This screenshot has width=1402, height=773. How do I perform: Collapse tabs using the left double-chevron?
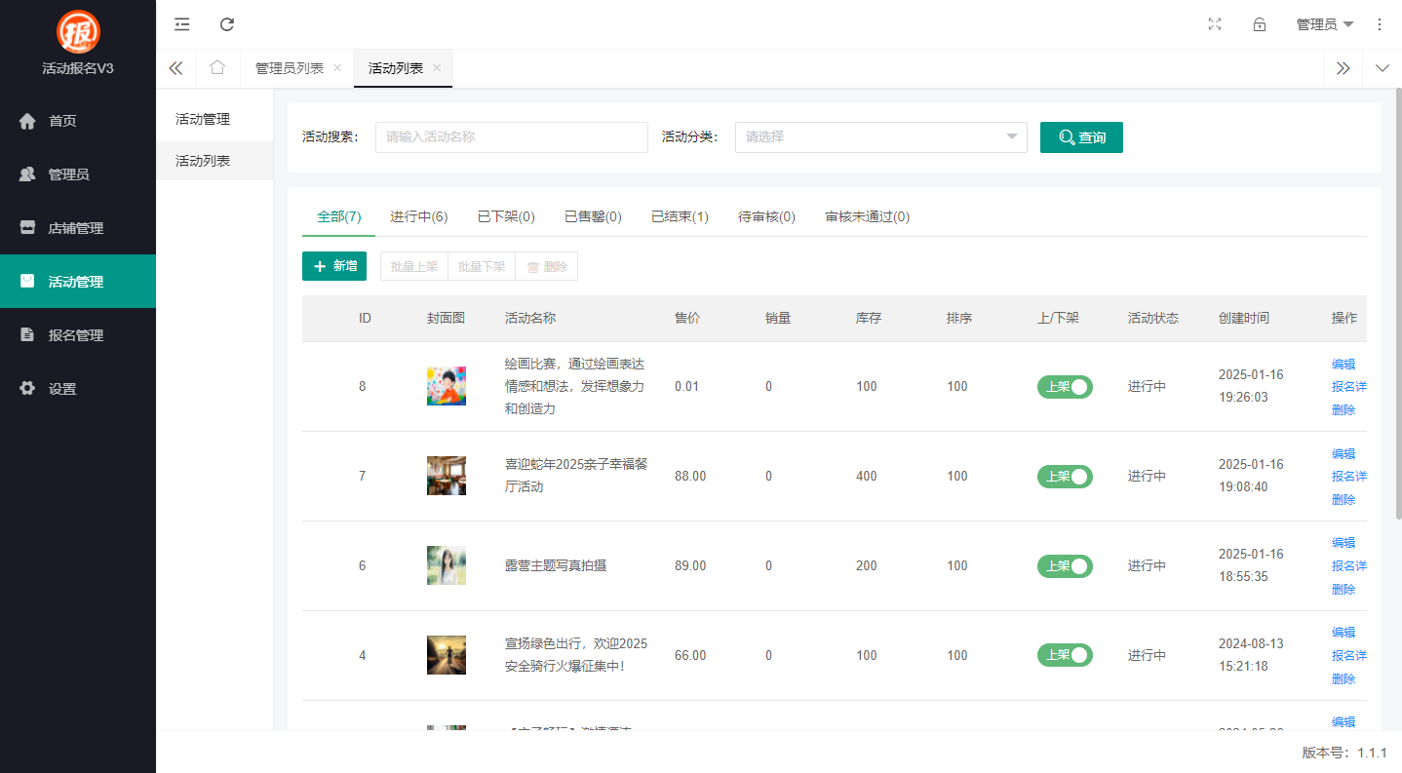(x=175, y=68)
